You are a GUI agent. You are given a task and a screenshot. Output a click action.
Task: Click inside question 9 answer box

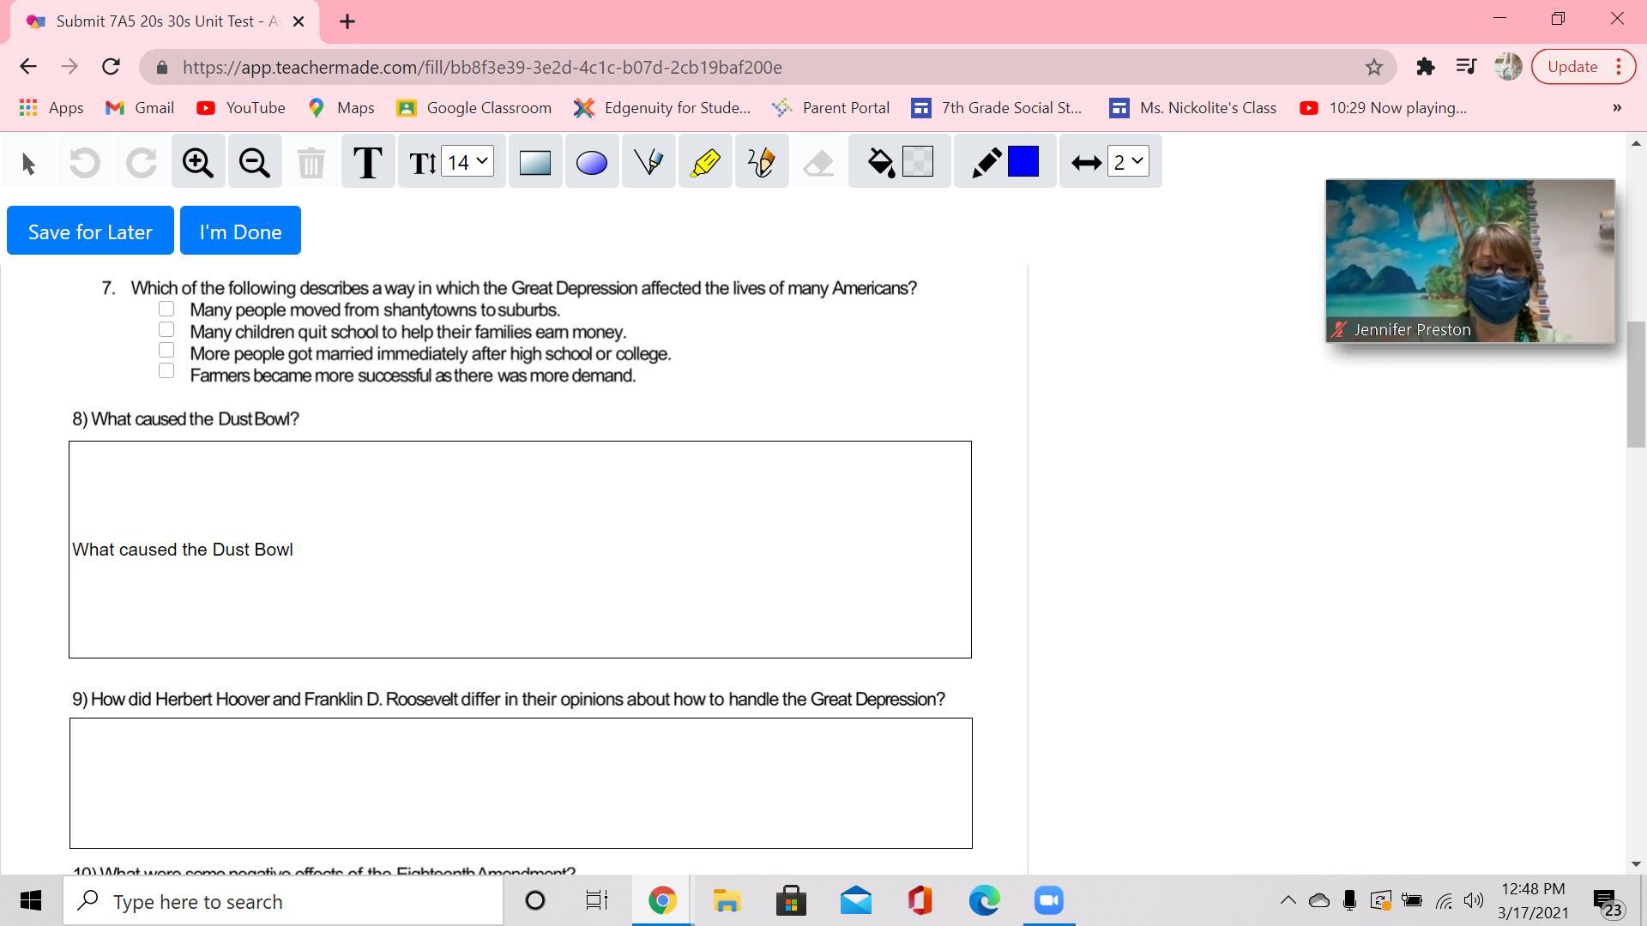(x=521, y=783)
